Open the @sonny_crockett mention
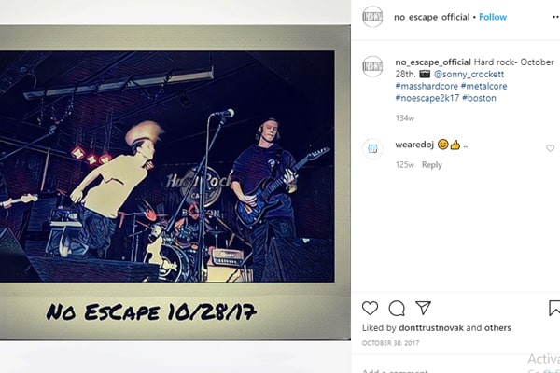Image resolution: width=560 pixels, height=373 pixels. [469, 75]
